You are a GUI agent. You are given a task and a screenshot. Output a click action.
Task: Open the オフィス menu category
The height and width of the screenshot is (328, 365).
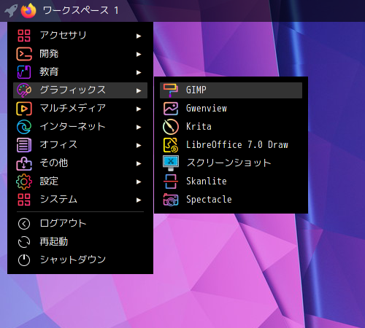pos(80,145)
